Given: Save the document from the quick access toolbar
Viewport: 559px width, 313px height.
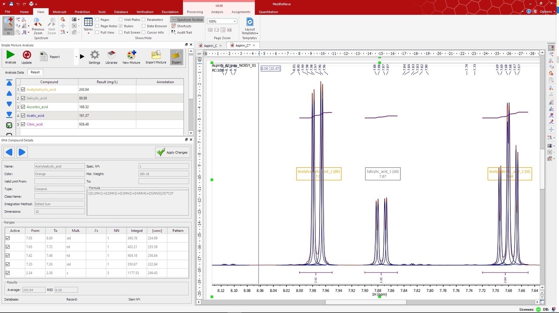Looking at the screenshot, I should coord(11,3).
